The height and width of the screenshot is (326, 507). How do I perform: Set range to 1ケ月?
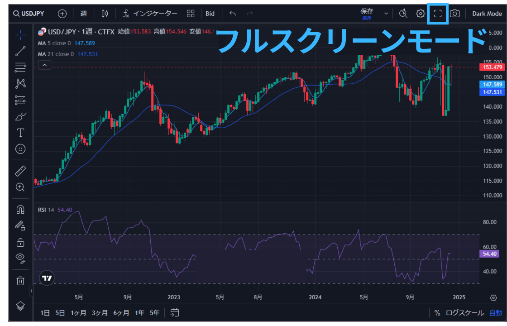point(78,313)
